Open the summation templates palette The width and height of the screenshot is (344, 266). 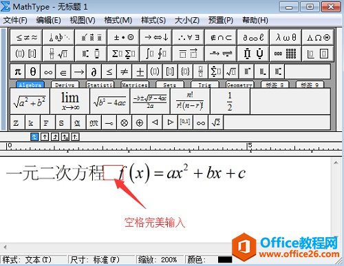click(x=123, y=54)
